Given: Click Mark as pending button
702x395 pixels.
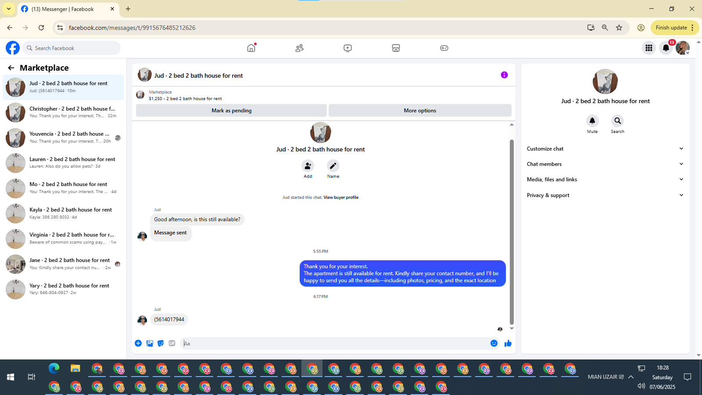Looking at the screenshot, I should tap(231, 111).
